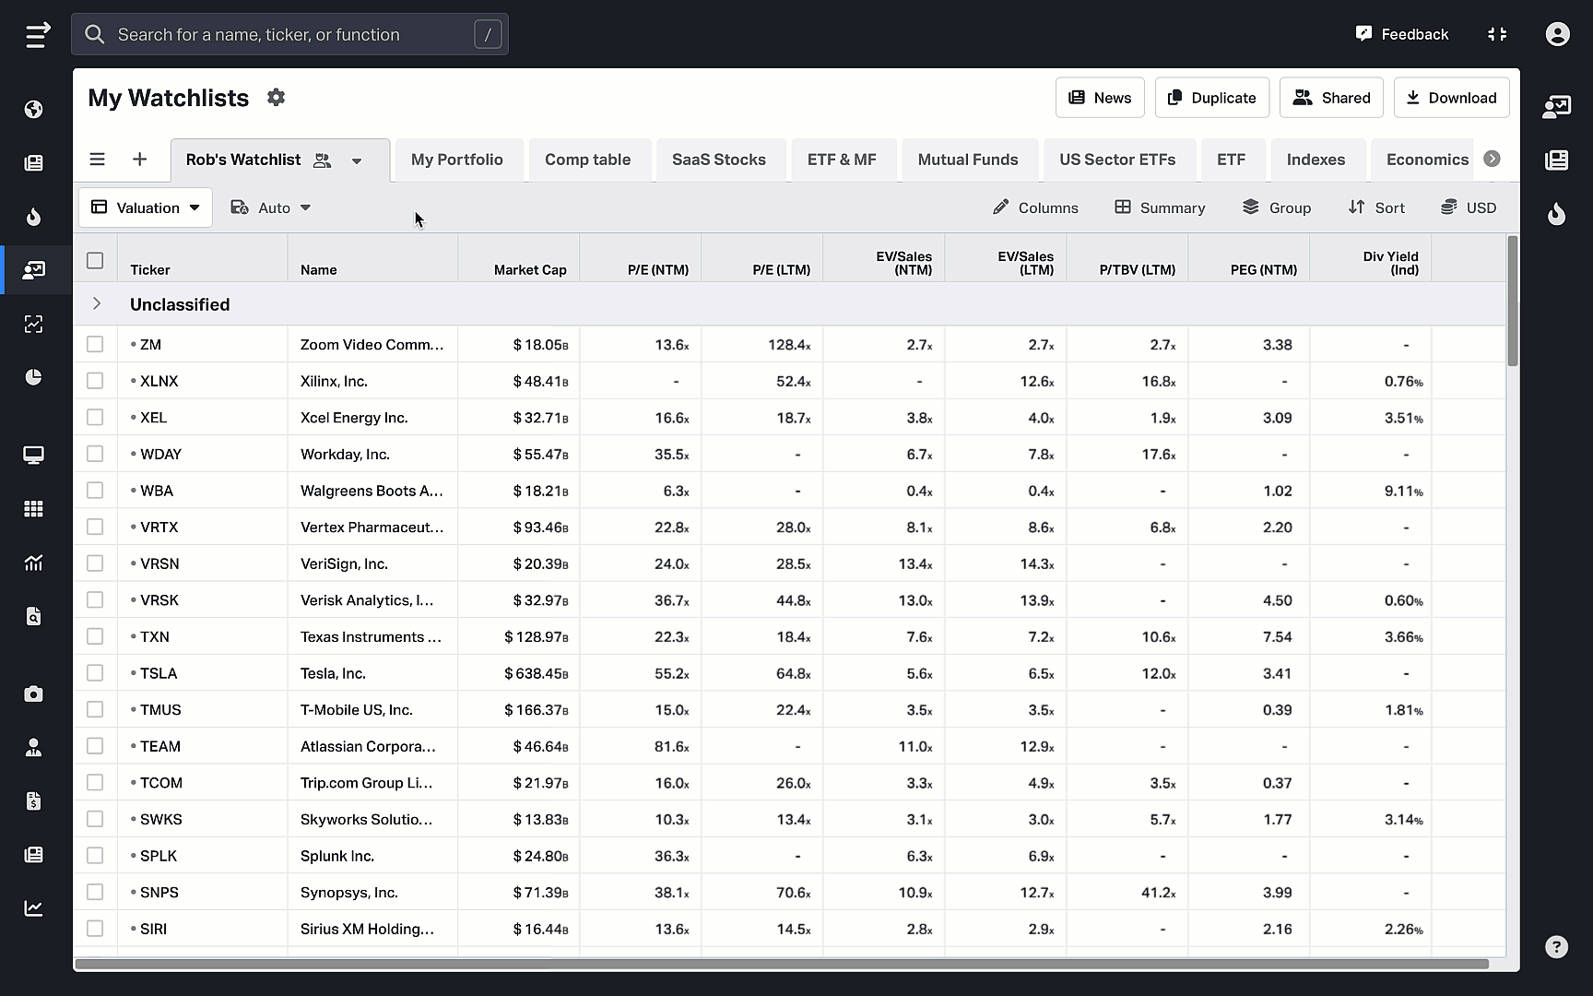Open the newspaper icon near sidebar bottom
The width and height of the screenshot is (1593, 996).
point(34,855)
